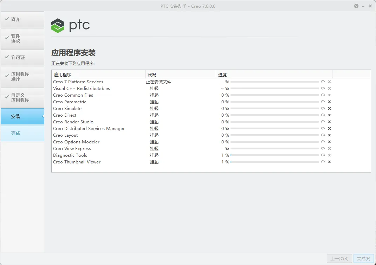
Task: Click the 正在安装文件 status text
Action: coord(158,82)
